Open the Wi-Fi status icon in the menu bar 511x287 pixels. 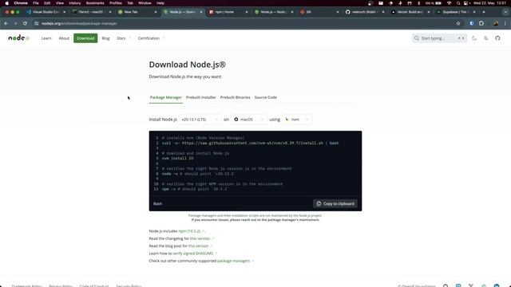click(x=449, y=3)
